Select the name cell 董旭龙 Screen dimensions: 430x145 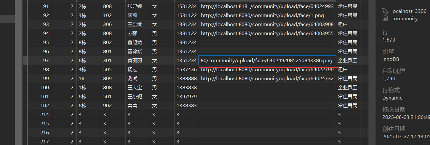click(x=138, y=43)
